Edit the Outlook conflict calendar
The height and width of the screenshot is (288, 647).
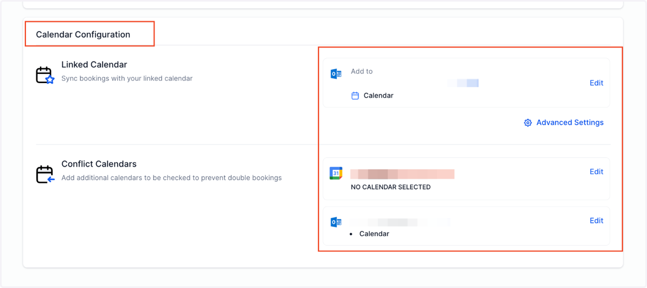tap(596, 221)
